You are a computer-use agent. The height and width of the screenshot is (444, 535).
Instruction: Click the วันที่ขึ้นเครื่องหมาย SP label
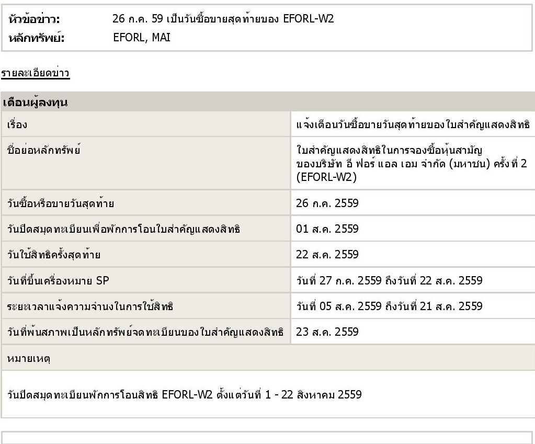tap(58, 280)
